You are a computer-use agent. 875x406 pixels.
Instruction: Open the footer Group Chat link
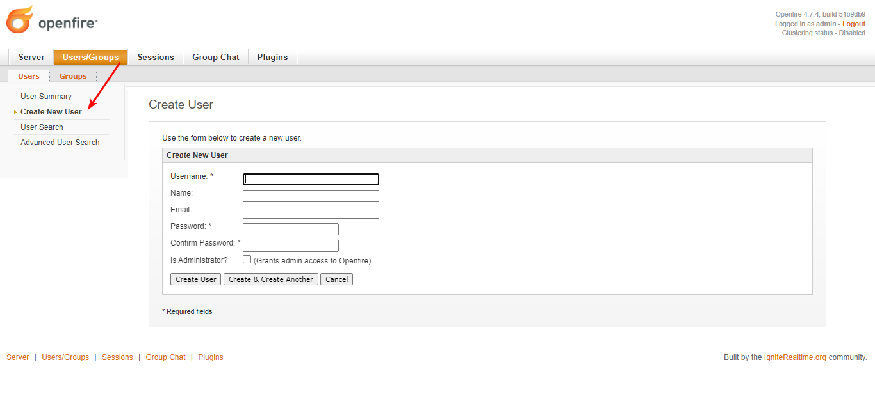[165, 357]
